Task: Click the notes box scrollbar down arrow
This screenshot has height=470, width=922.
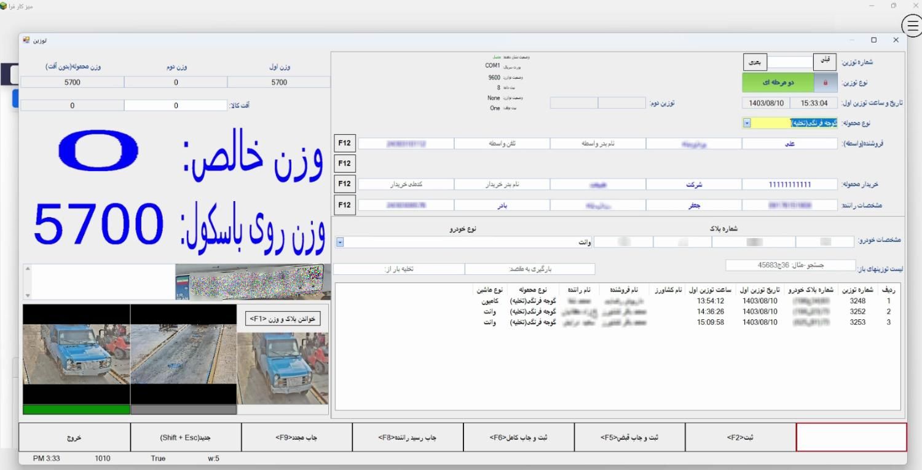Action: [26, 296]
